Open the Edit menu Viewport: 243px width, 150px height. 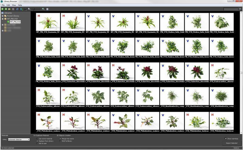coord(8,5)
